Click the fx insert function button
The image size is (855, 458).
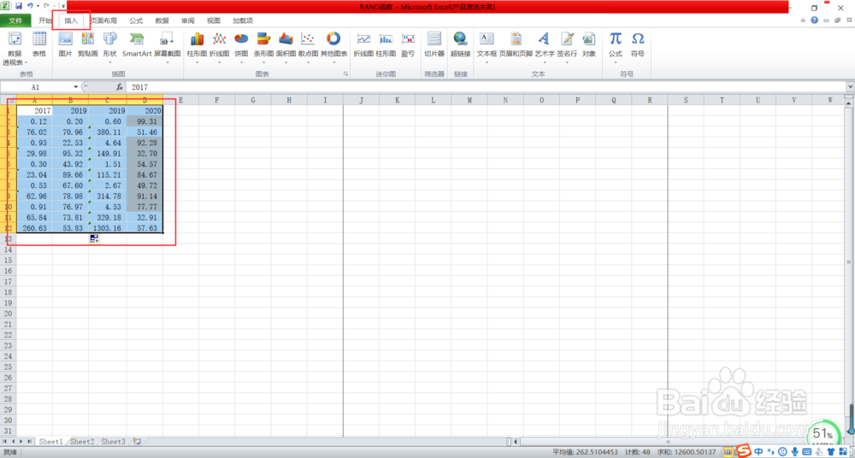[x=120, y=86]
